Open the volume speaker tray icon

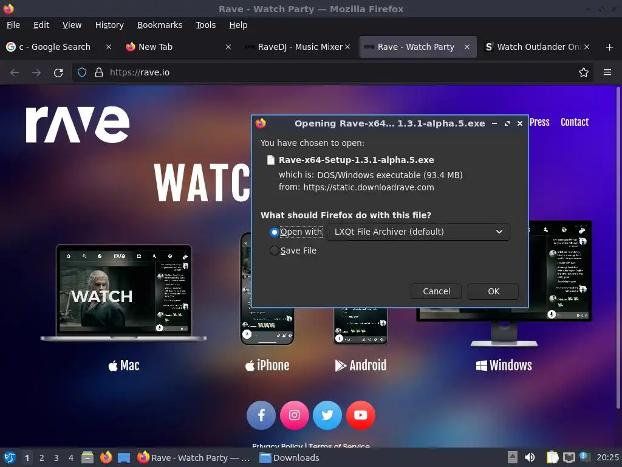(x=530, y=457)
